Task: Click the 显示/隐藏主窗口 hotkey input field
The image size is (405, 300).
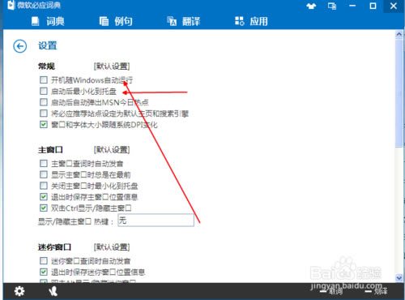Action: tap(156, 221)
